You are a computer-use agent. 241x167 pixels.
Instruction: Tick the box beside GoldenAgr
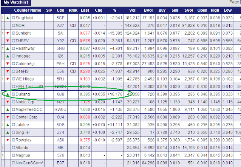tap(14, 64)
